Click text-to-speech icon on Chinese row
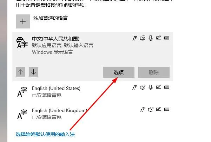Screen dimensions: 211x142 pos(143,38)
